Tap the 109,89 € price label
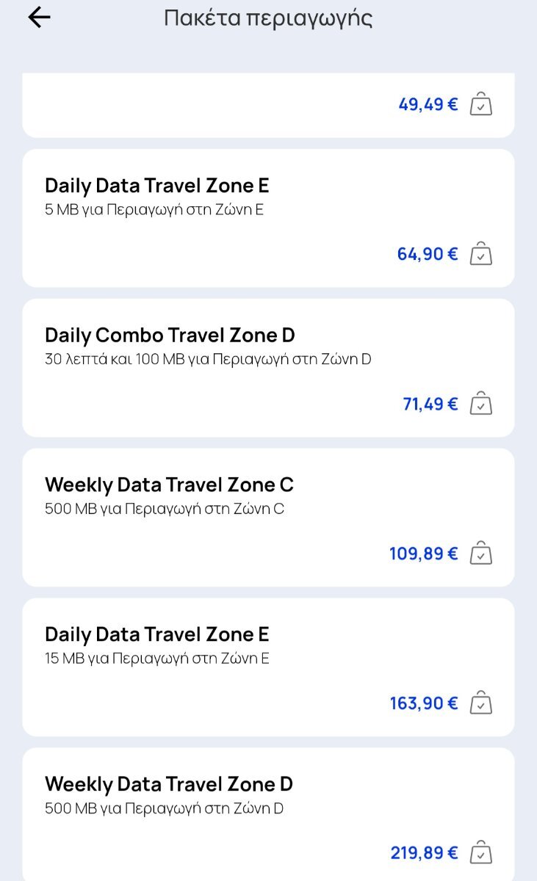This screenshot has height=881, width=537. [423, 554]
